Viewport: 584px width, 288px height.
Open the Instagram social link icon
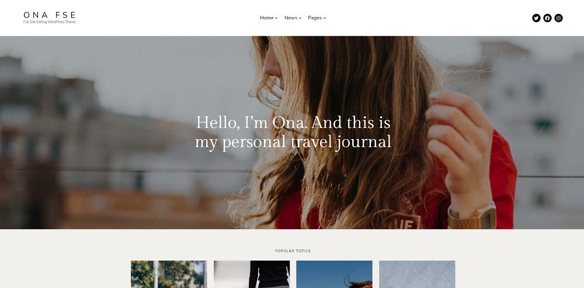point(558,18)
